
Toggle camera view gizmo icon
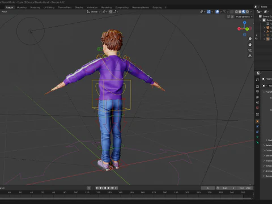coord(250,50)
